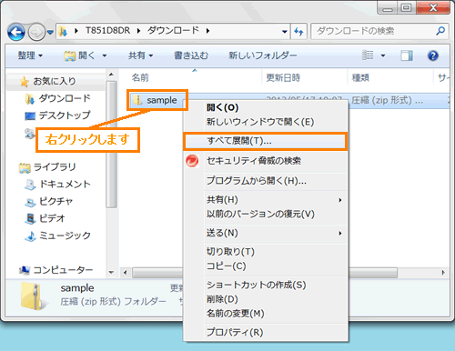Click the Back navigation arrow button

click(x=16, y=32)
